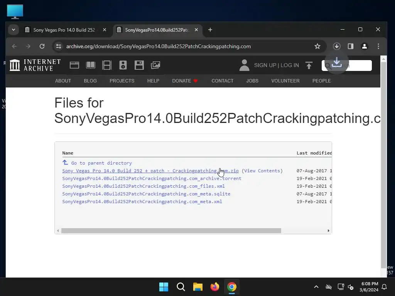This screenshot has height=296, width=395.
Task: Open the VOLUNTEER menu item
Action: click(x=285, y=81)
